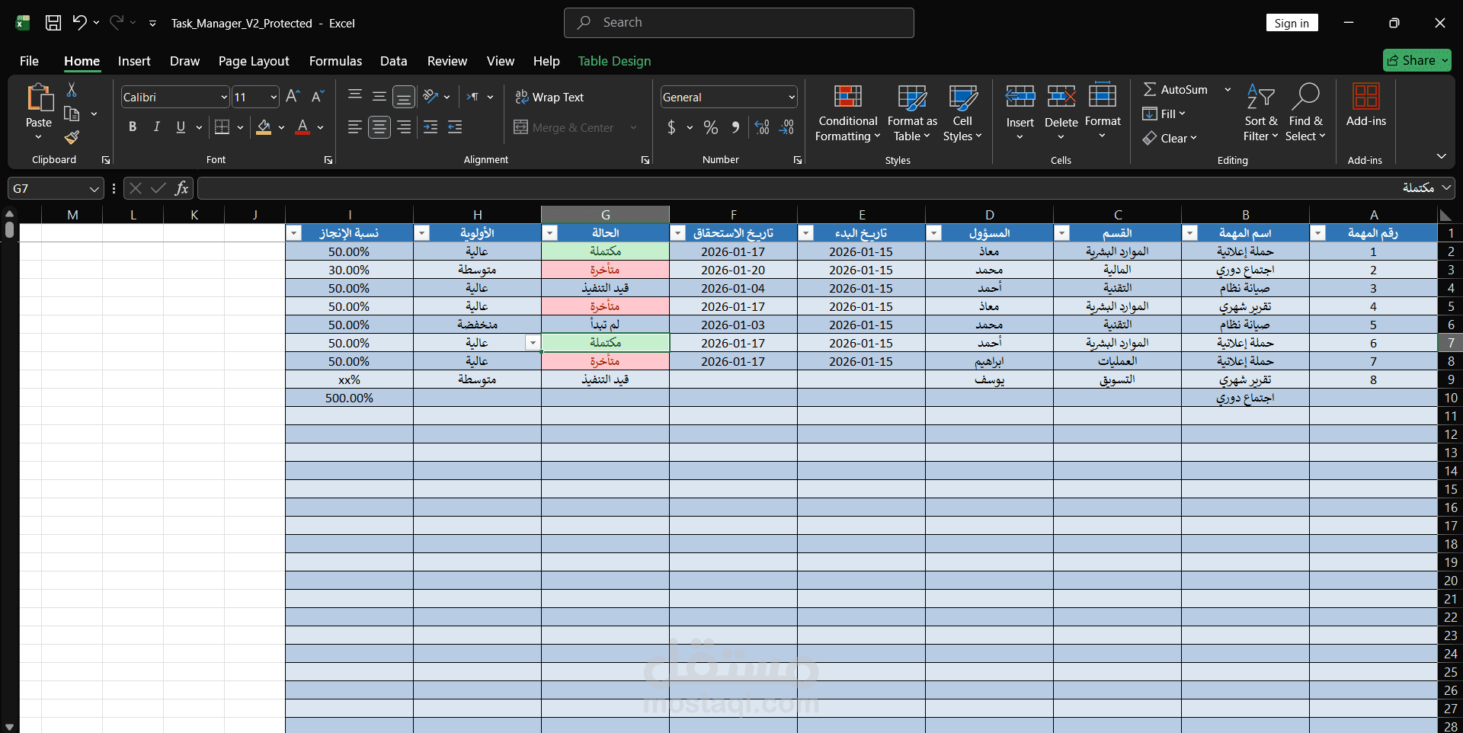Switch to the Table Design tab
This screenshot has height=733, width=1463.
coord(614,61)
